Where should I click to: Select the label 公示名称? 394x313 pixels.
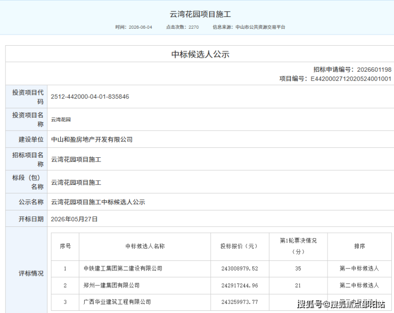[31, 202]
